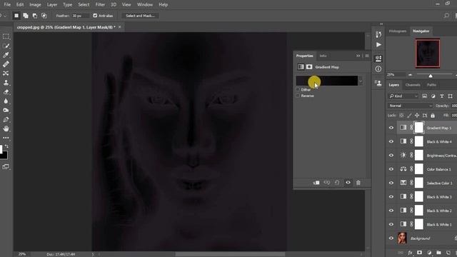Switch to the Histogram tab

[398, 31]
